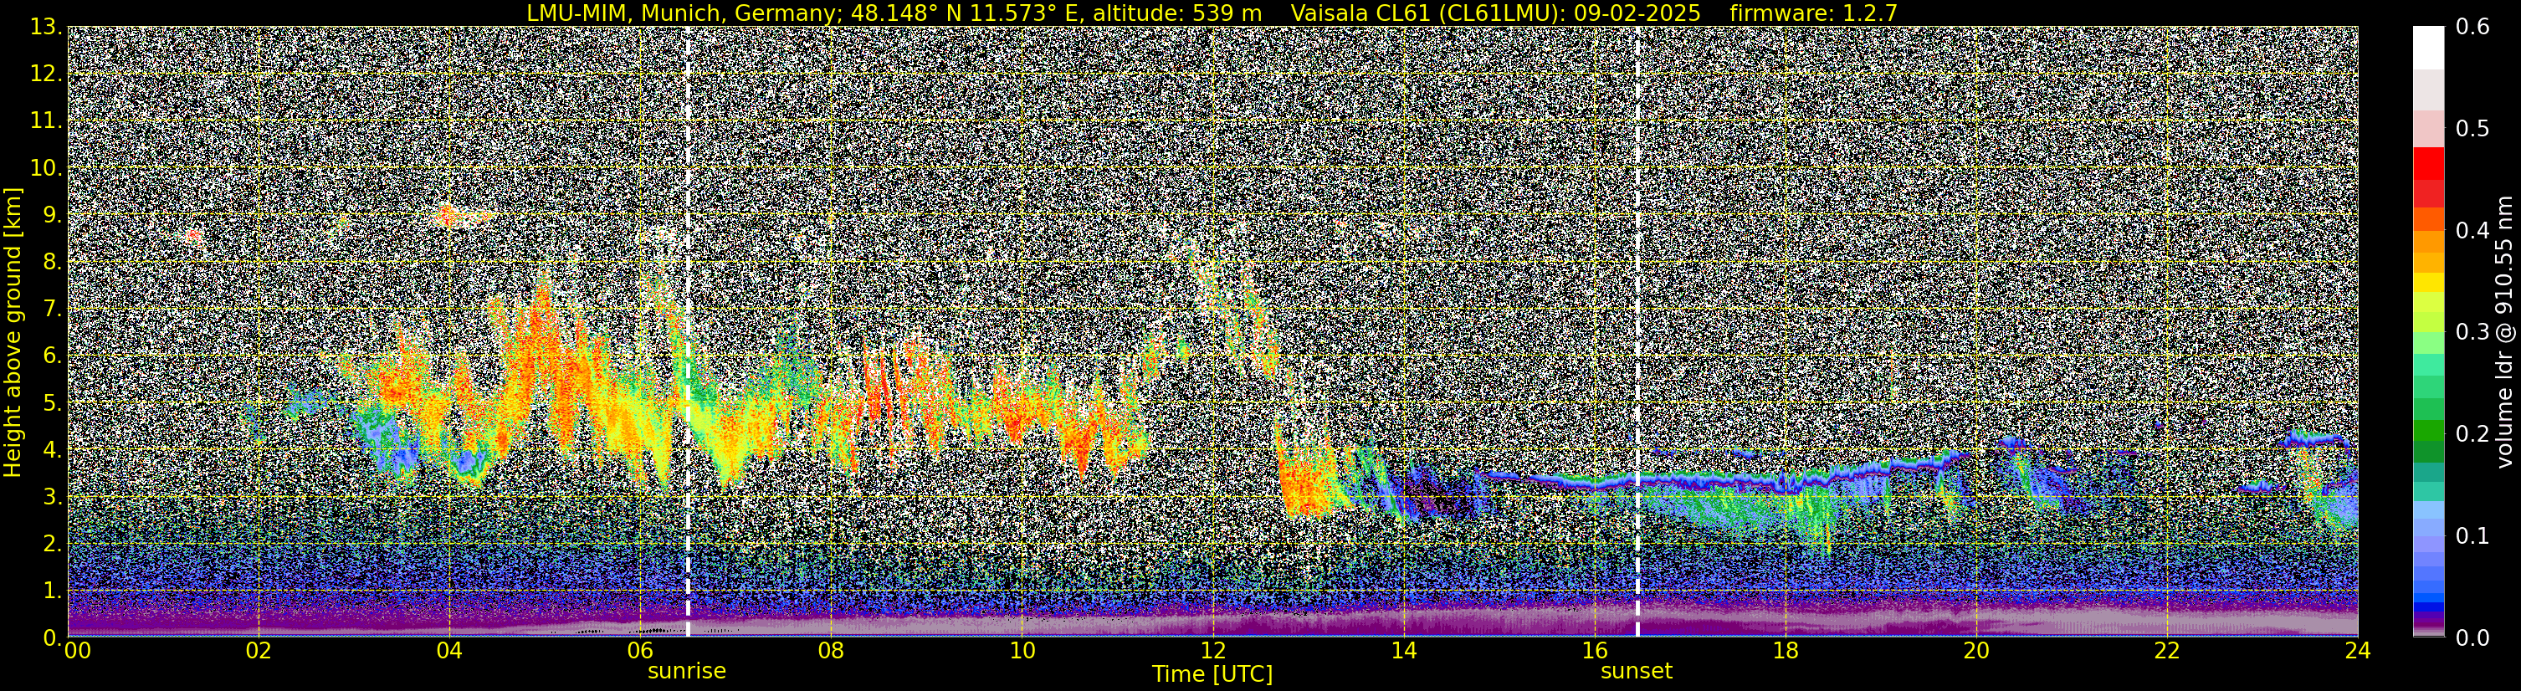2521x691 pixels.
Task: Click the y-axis tick label '2.'
Action: point(52,545)
